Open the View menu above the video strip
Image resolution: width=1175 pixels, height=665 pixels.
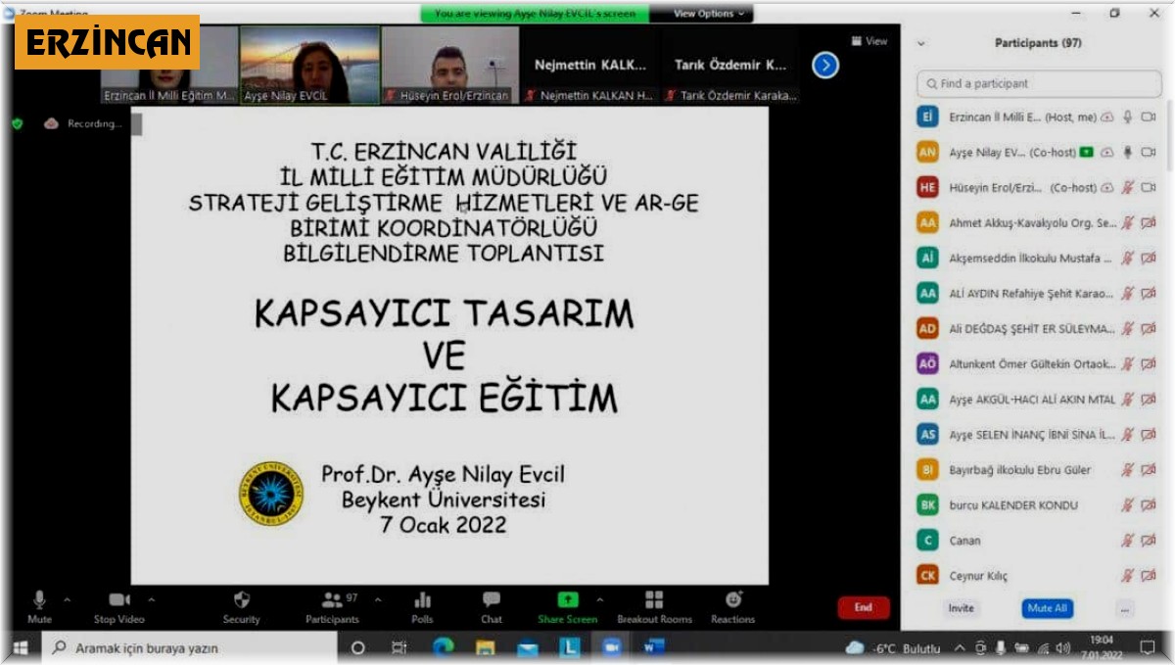[x=868, y=40]
